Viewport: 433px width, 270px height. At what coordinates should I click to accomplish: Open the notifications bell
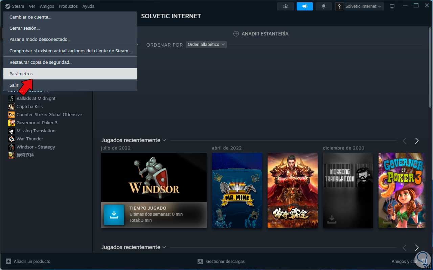pyautogui.click(x=324, y=6)
